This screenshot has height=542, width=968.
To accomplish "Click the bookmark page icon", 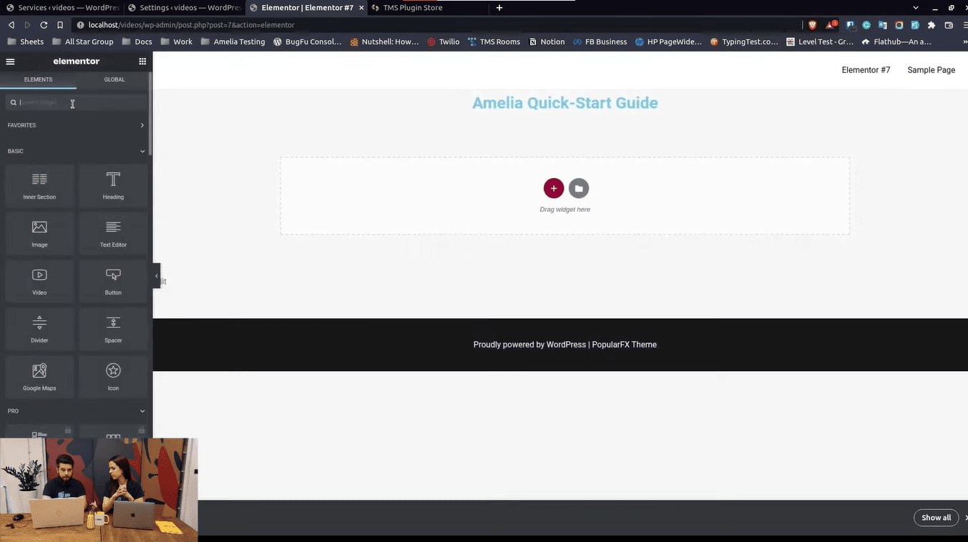I will [60, 25].
